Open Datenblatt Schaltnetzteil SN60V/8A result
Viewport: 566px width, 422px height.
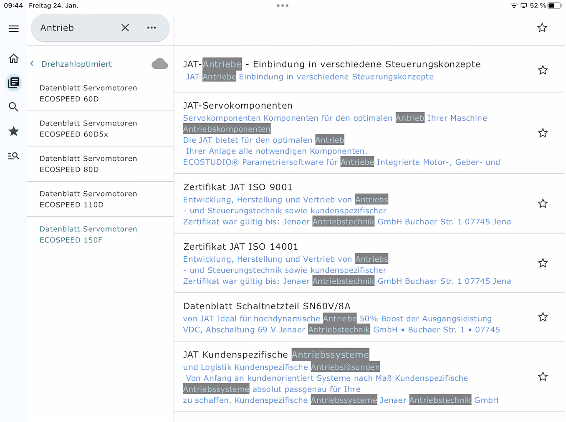tap(267, 306)
